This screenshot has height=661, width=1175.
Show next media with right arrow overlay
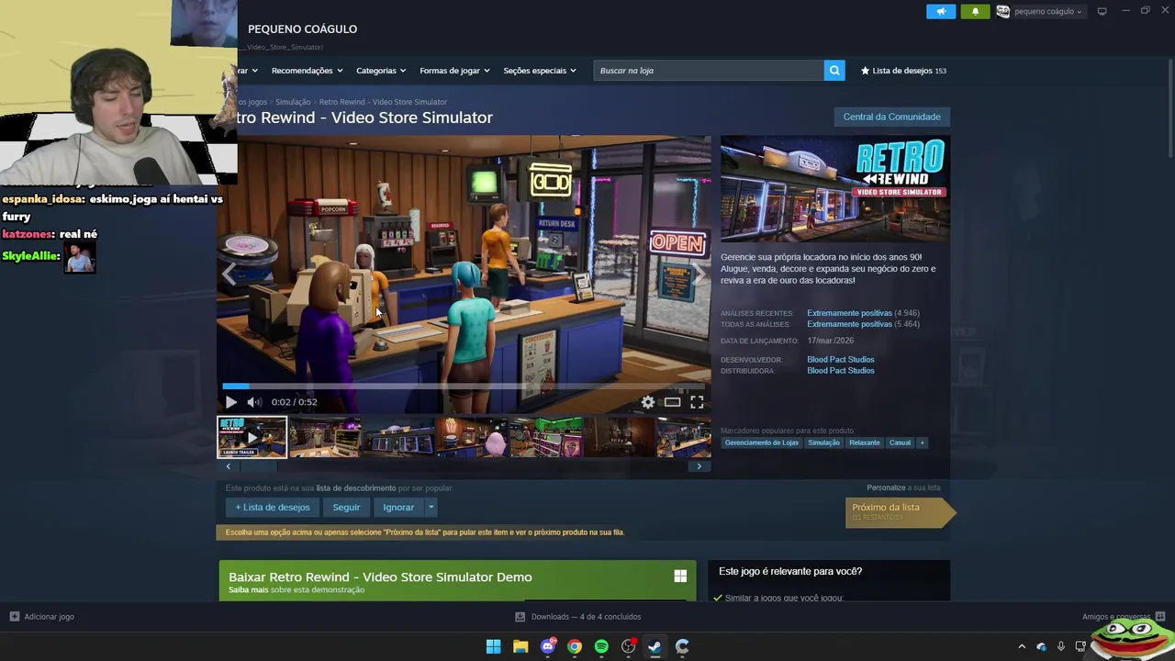click(699, 274)
